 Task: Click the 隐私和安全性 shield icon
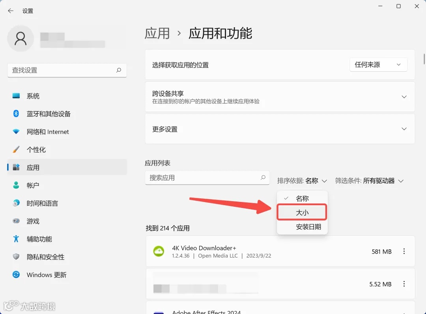[16, 256]
